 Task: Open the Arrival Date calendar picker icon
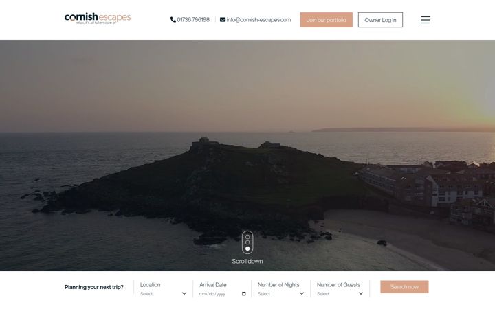click(x=243, y=294)
